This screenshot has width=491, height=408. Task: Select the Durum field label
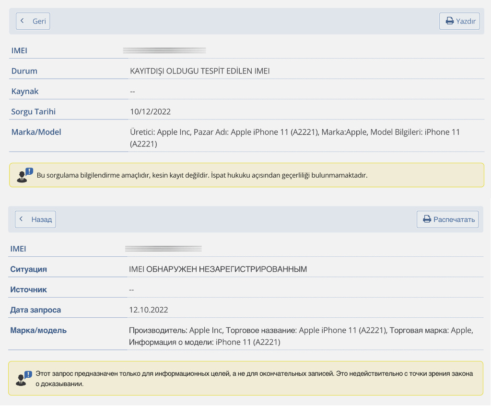point(24,71)
